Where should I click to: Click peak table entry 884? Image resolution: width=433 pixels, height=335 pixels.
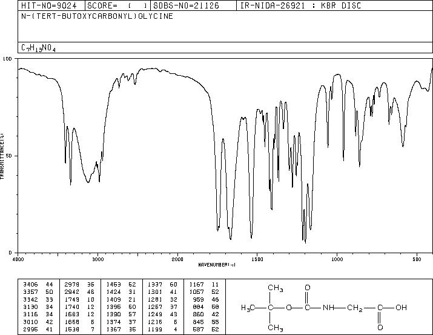click(x=198, y=307)
